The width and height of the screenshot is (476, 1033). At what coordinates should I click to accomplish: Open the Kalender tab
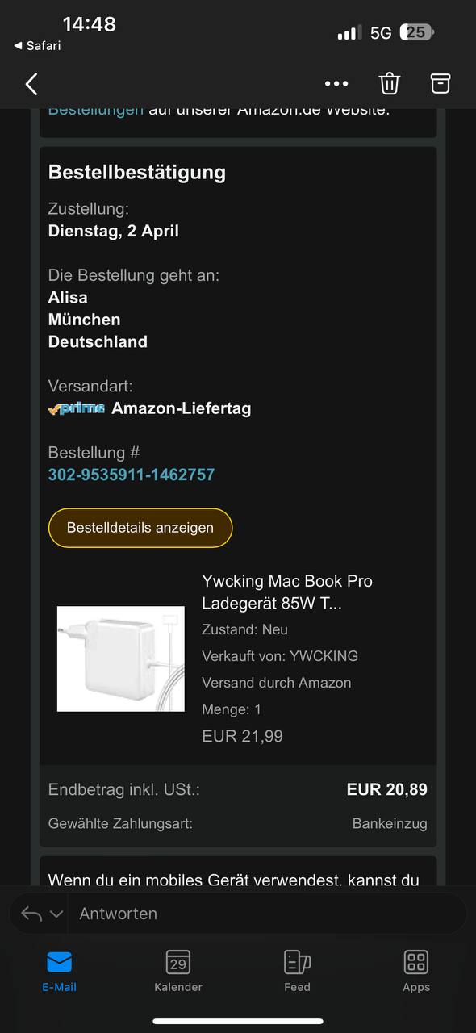click(x=178, y=971)
